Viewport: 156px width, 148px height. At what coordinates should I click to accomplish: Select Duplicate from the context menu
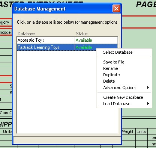(124, 75)
